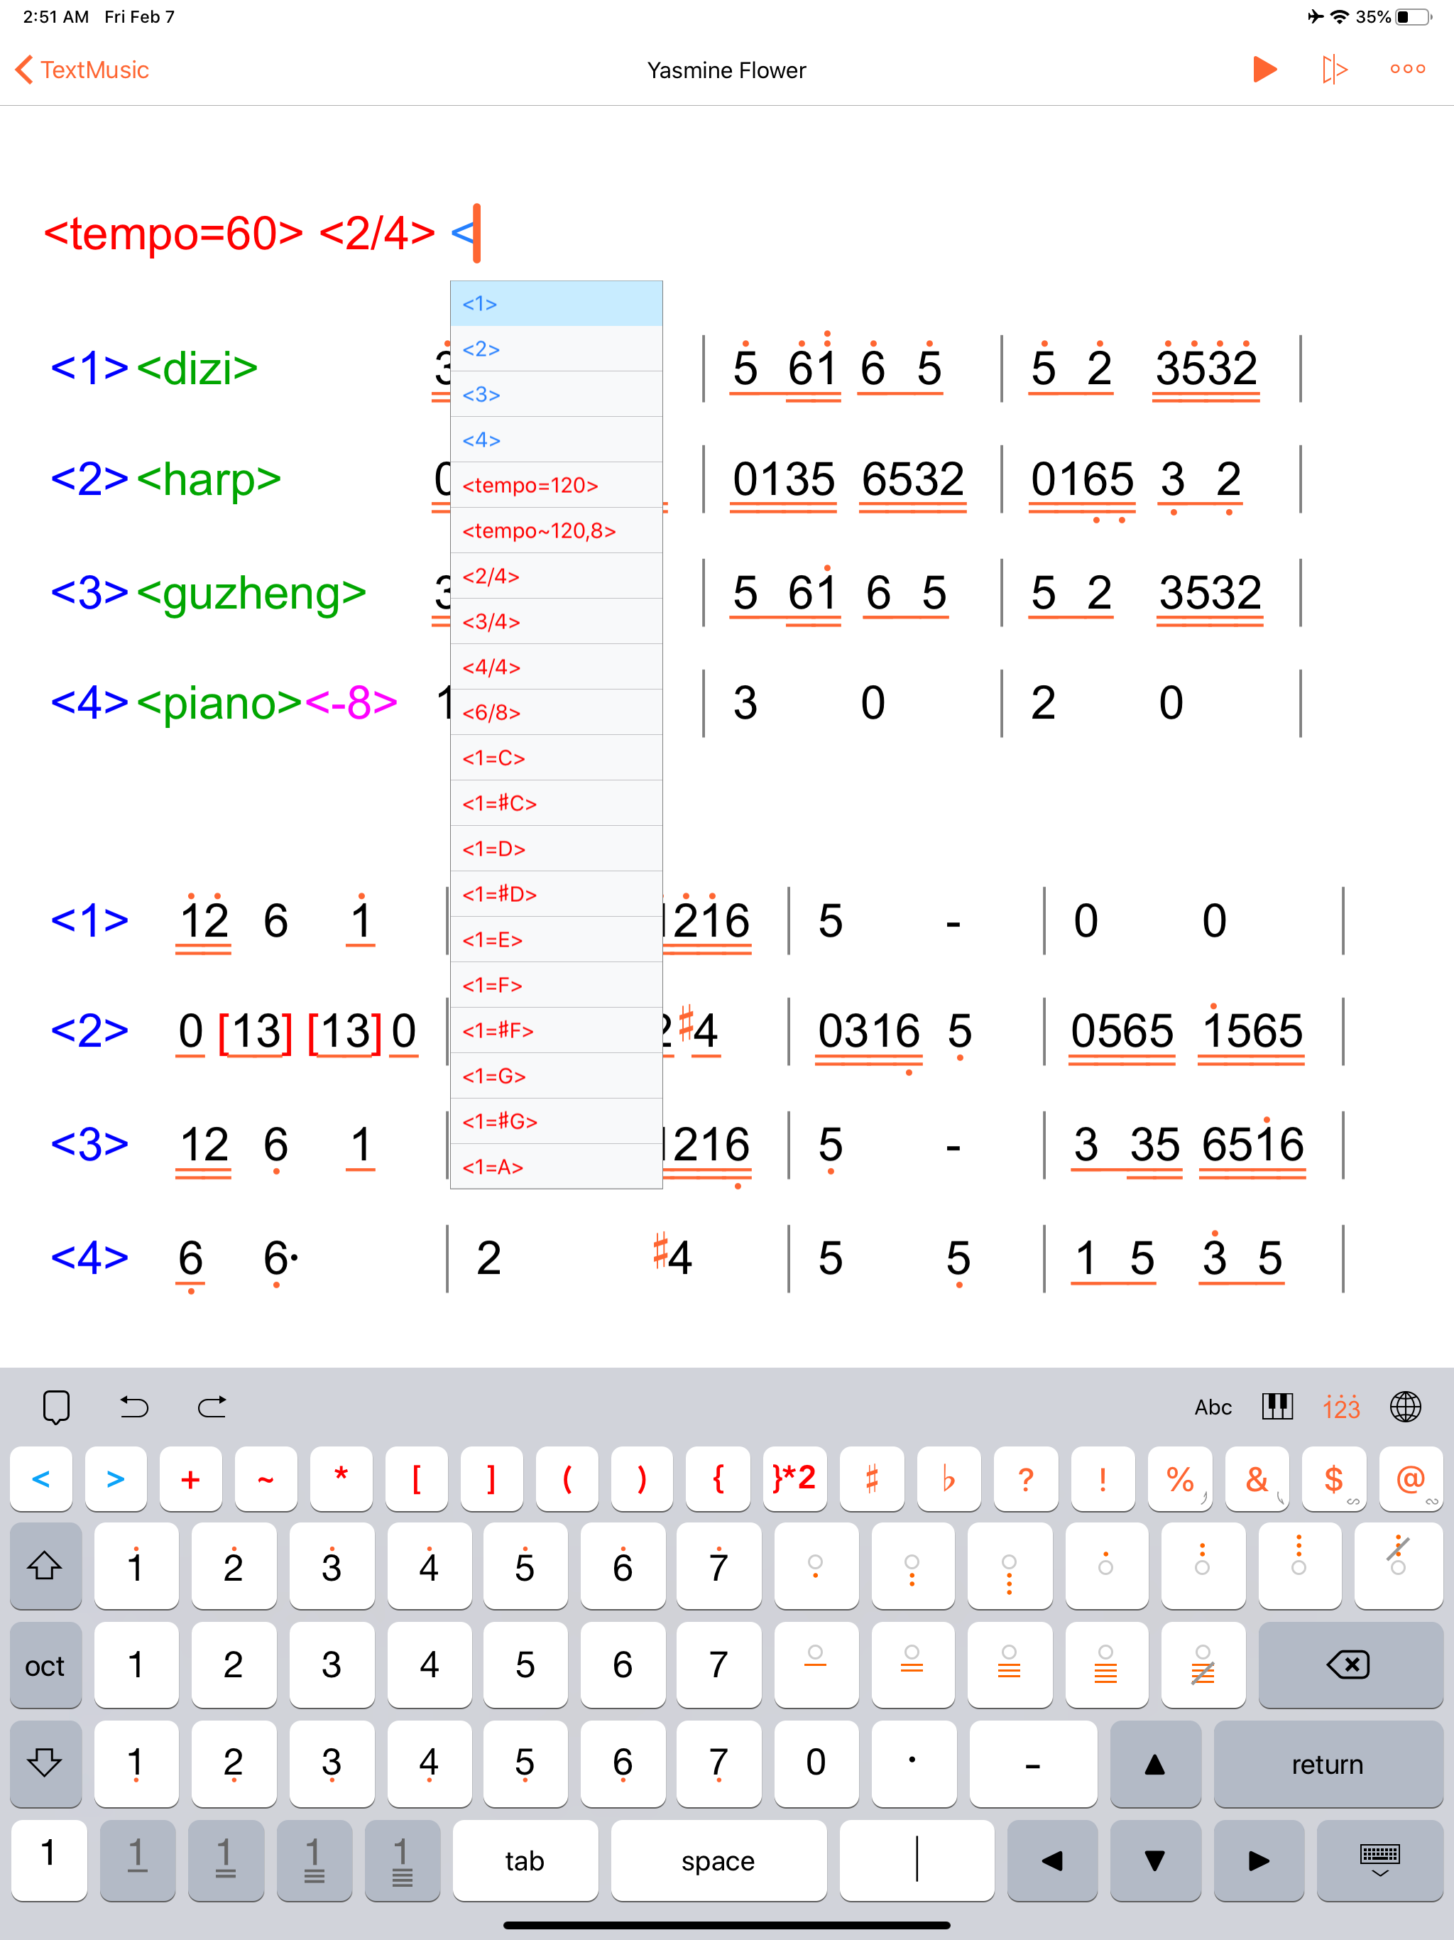Tap the octave-up shift arrow key
The height and width of the screenshot is (1940, 1454).
(45, 1566)
